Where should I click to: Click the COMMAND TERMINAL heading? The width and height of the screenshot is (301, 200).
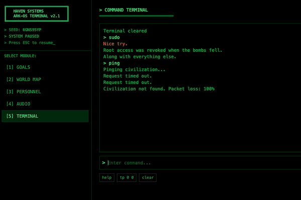123,10
